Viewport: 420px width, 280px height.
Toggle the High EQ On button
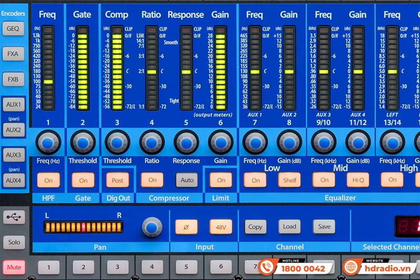point(392,180)
